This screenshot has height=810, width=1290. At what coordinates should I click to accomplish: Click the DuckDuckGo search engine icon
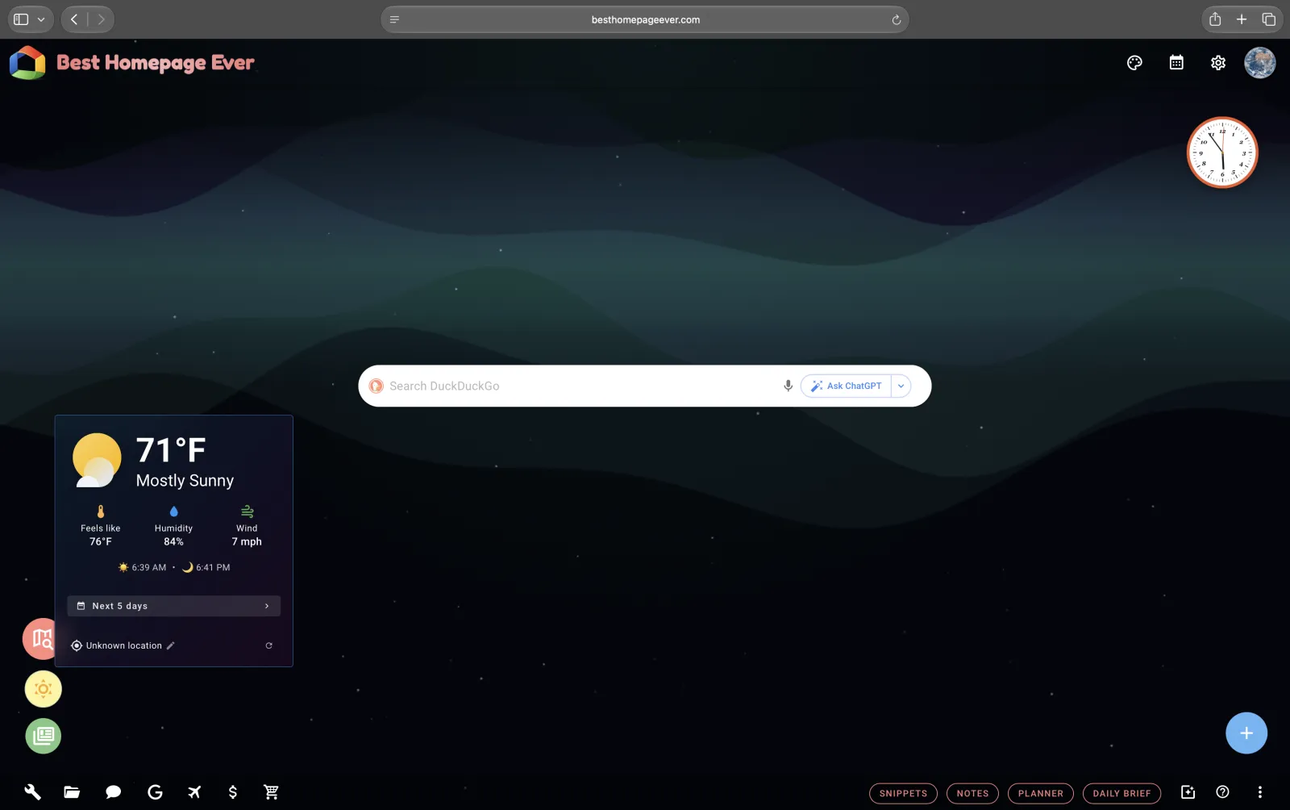376,386
